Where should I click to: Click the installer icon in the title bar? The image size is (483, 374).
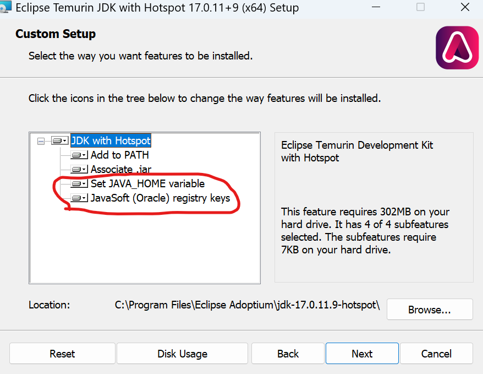point(6,7)
